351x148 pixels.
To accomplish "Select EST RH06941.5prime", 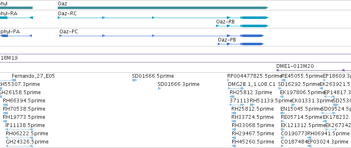I will 328,134.
